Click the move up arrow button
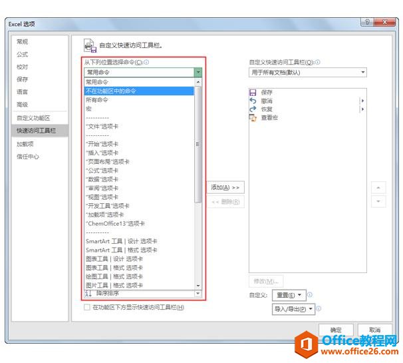Image resolution: width=403 pixels, height=363 pixels. click(x=378, y=188)
